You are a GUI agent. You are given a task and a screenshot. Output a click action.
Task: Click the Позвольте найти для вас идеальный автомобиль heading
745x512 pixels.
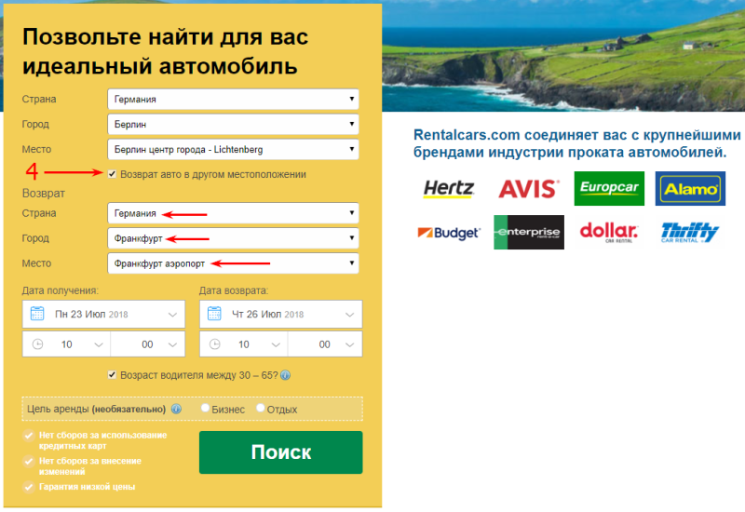point(166,51)
